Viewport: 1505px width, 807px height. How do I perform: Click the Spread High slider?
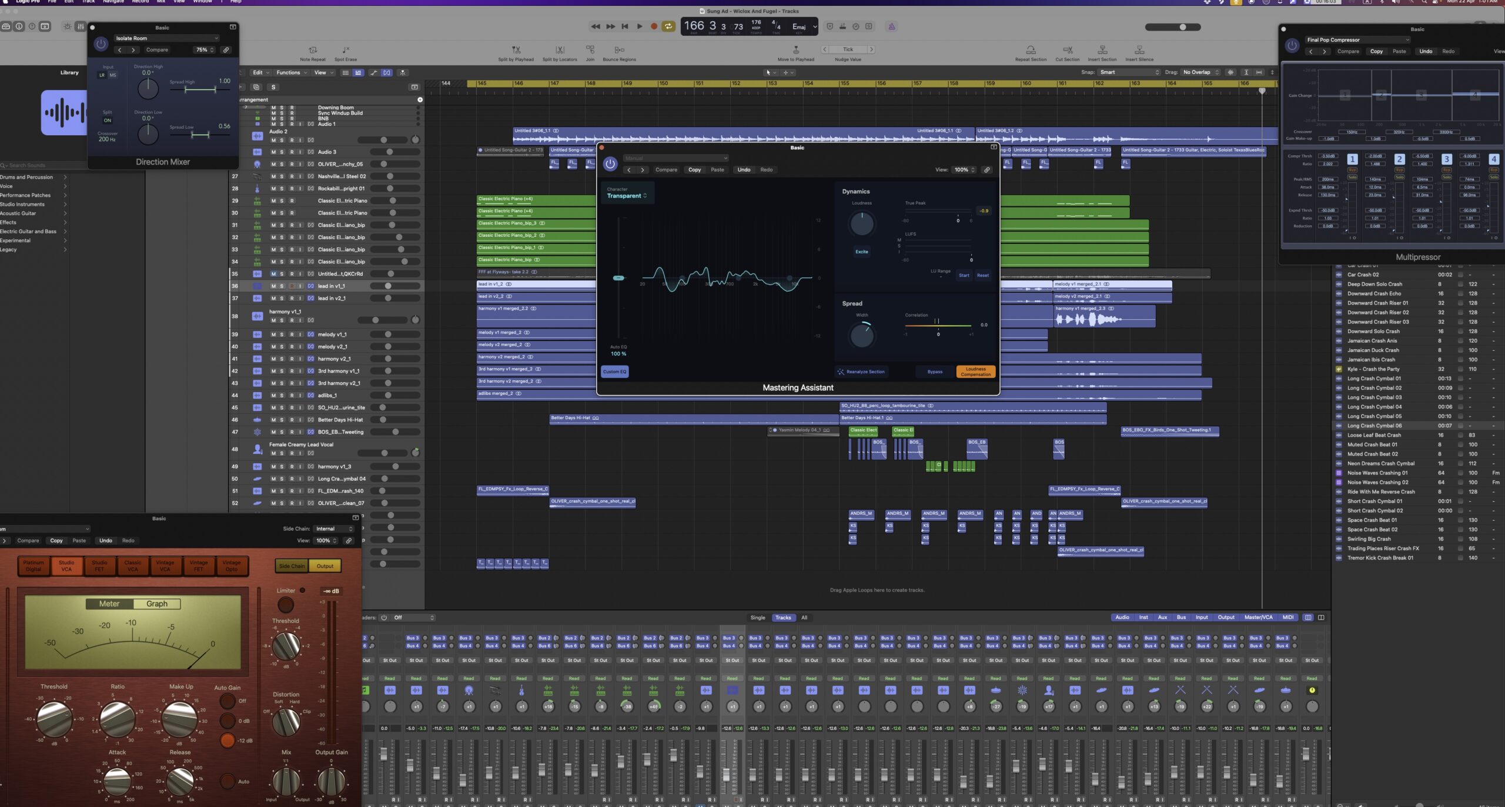click(x=200, y=89)
